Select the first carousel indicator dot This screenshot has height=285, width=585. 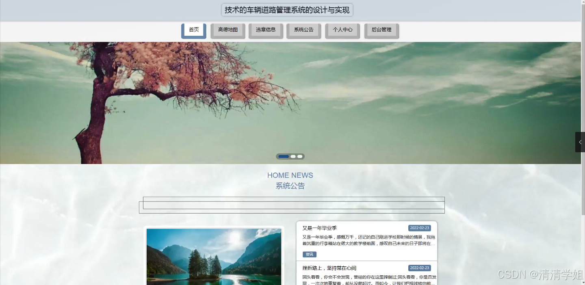point(284,156)
